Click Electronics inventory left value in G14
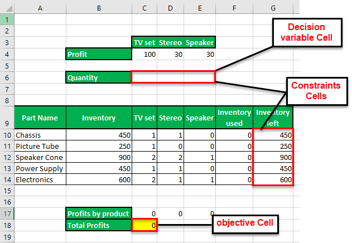This screenshot has width=352, height=243. [x=273, y=179]
